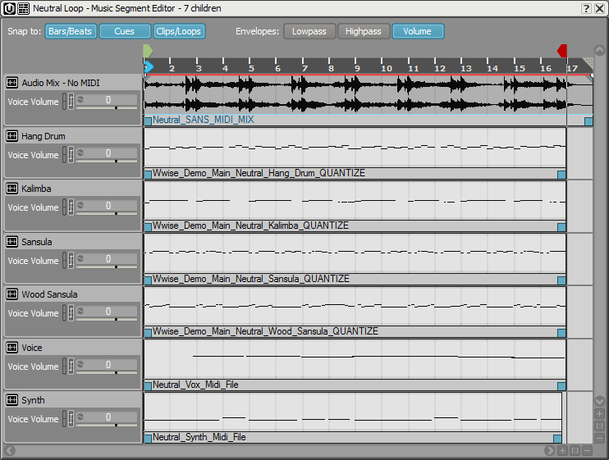Click the right handle of Hang_Drum_QUANTIZE clip
609x460 pixels.
coord(561,175)
